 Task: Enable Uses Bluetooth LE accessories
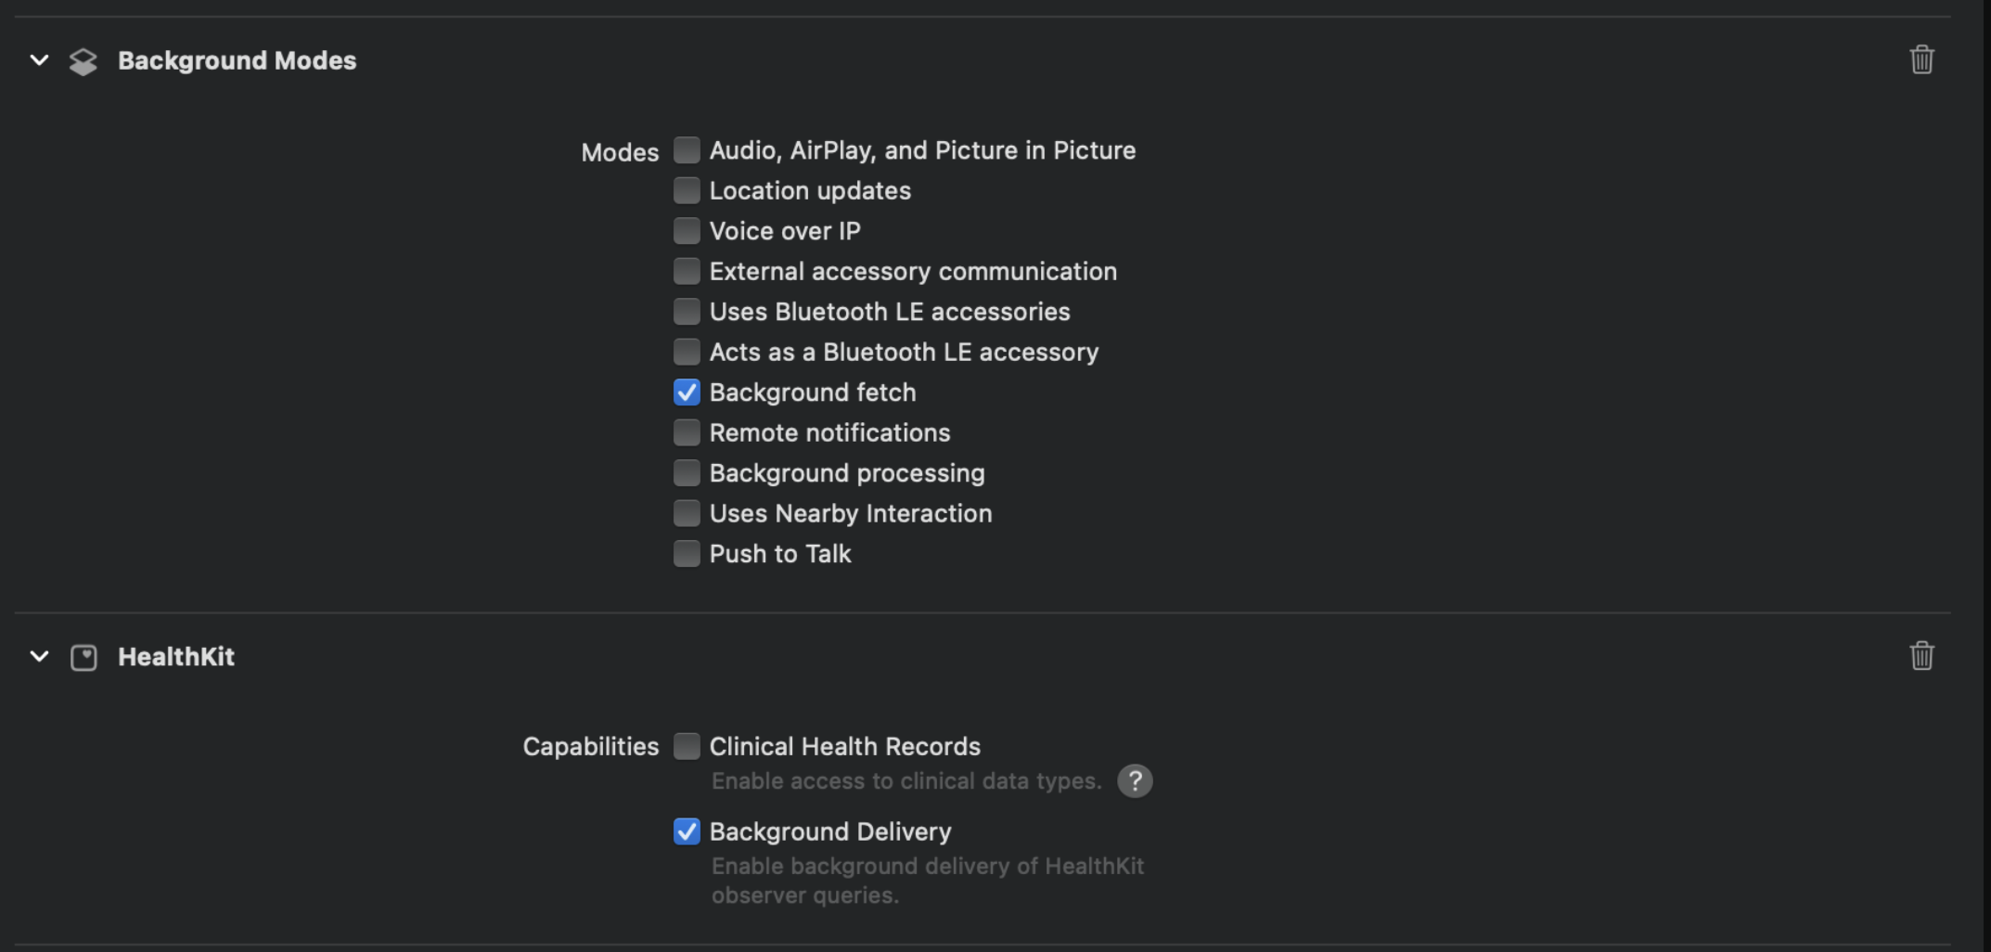click(x=687, y=312)
